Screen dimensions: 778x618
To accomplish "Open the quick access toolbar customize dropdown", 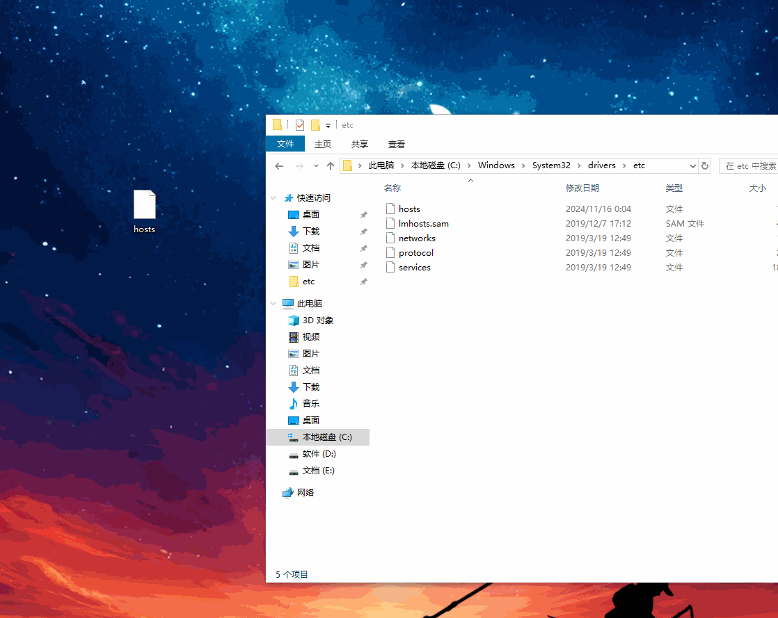I will click(x=328, y=126).
